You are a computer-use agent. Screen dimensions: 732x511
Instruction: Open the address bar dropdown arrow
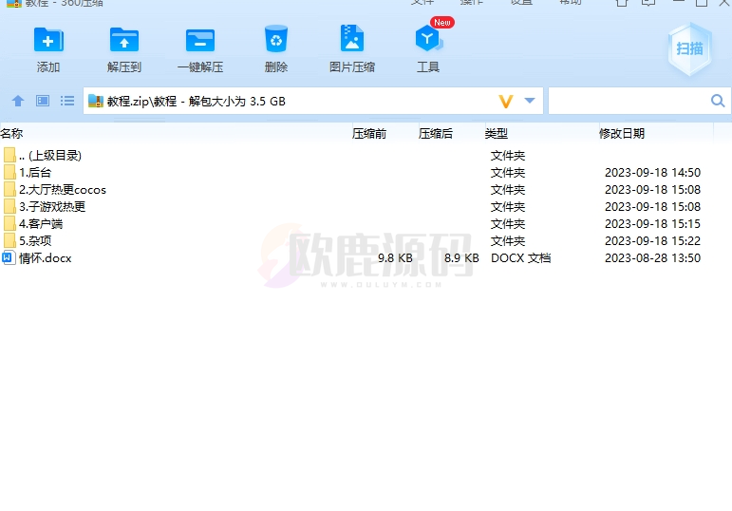[530, 101]
